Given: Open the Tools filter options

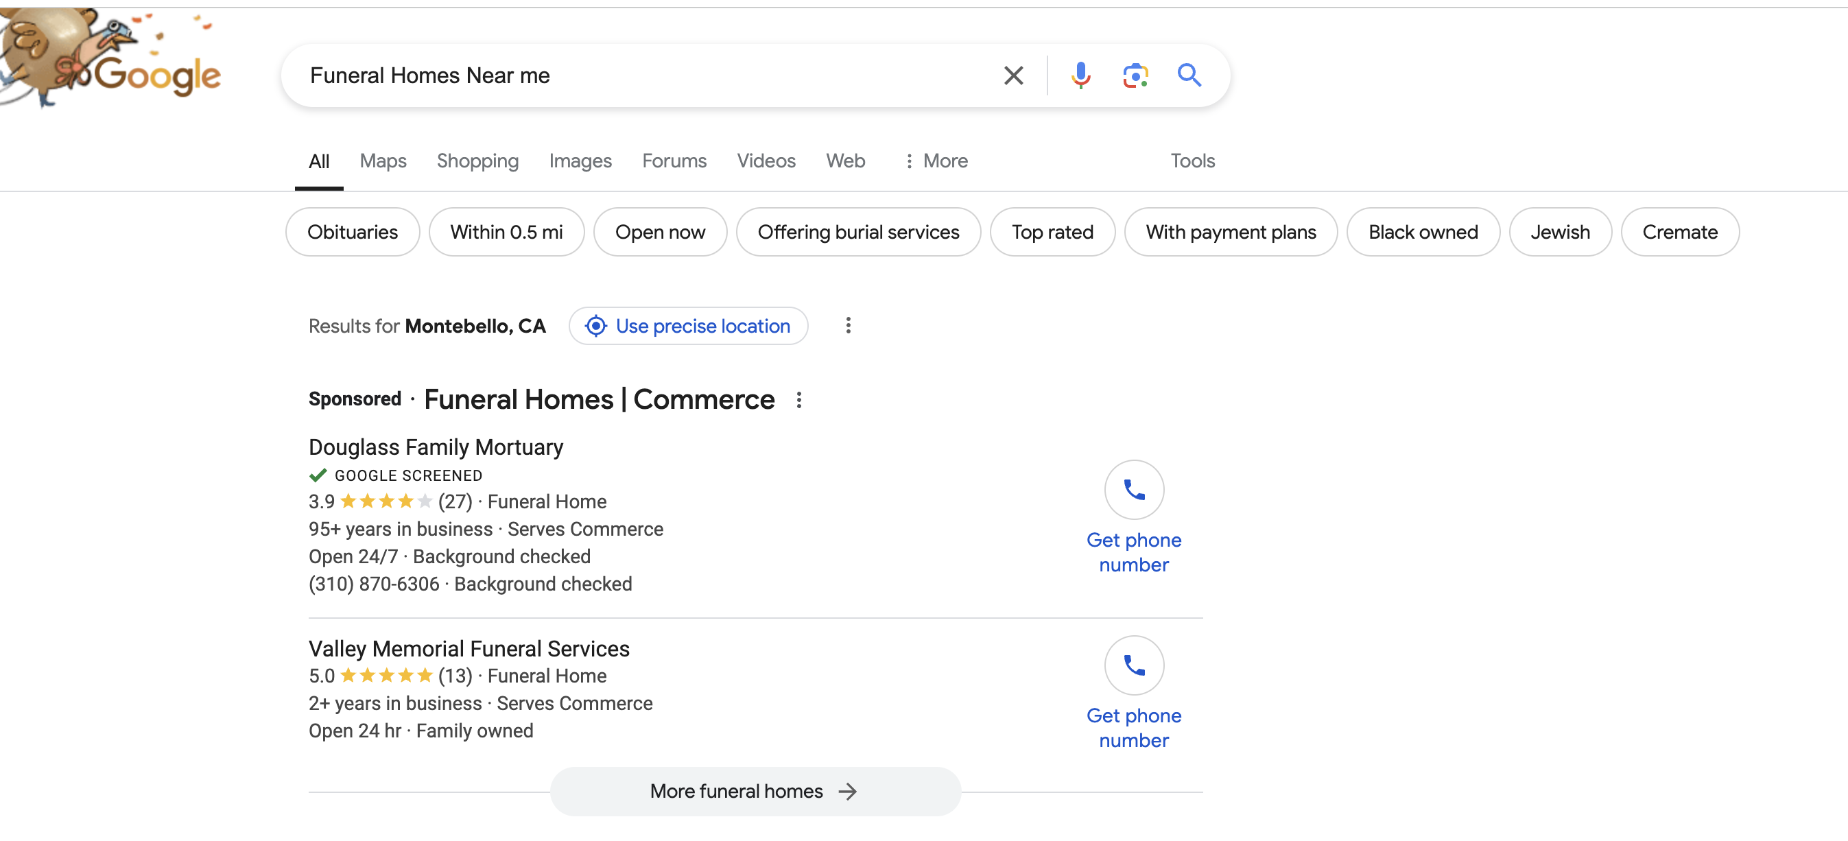Looking at the screenshot, I should pyautogui.click(x=1192, y=161).
